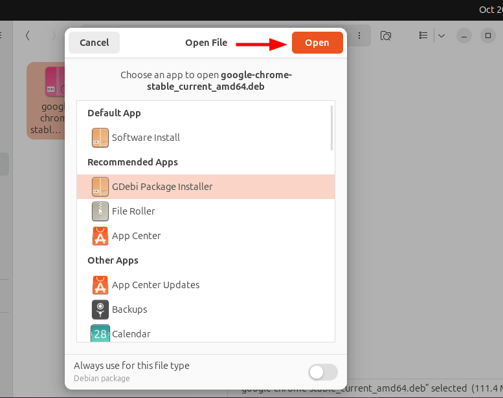Click the app list vertical scrollbar

(332, 128)
